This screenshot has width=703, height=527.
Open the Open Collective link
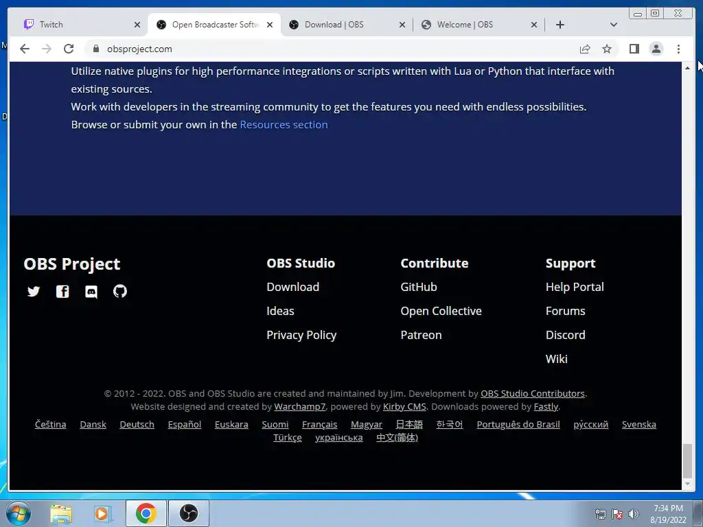click(x=441, y=311)
